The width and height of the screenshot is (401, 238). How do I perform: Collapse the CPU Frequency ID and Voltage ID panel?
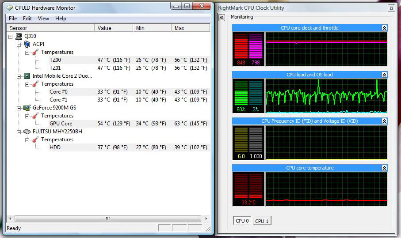coord(384,121)
